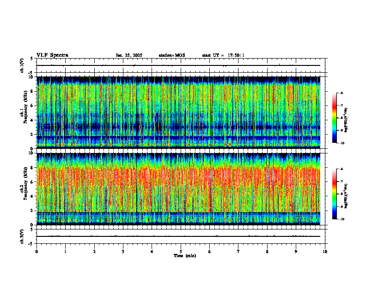Click the ch.1 voltage waveform trace
This screenshot has width=366, height=282.
pos(178,65)
